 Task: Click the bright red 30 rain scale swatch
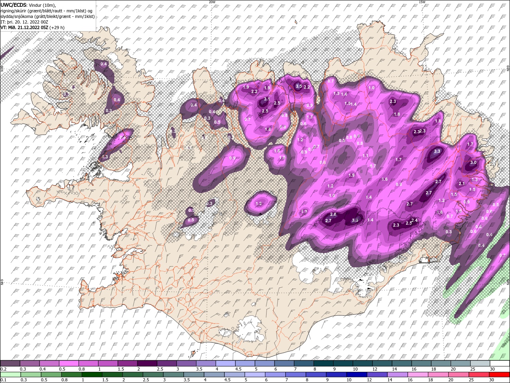499,375
